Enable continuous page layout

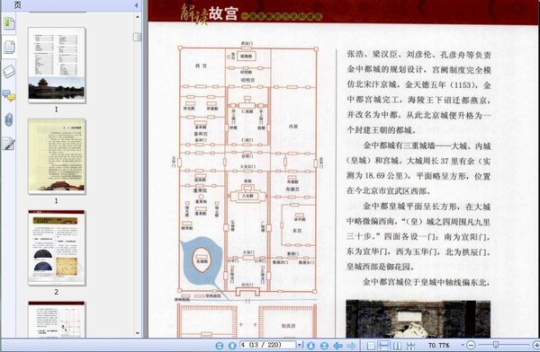tap(383, 346)
